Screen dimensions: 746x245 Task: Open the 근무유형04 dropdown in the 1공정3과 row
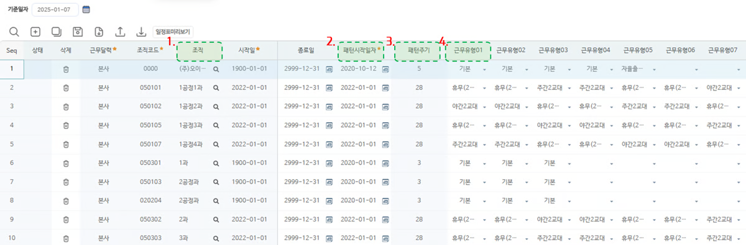click(611, 125)
